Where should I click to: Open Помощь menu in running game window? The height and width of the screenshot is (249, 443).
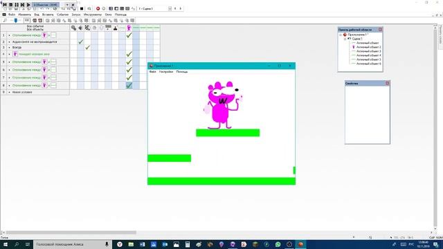point(181,72)
